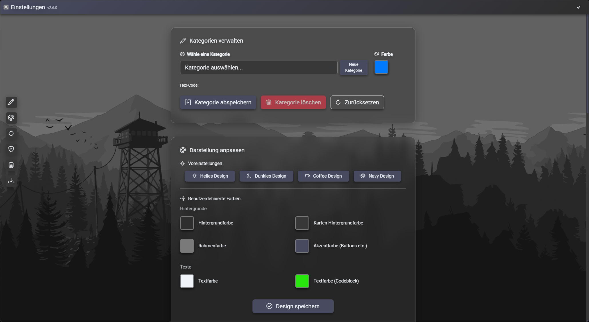The image size is (589, 322).
Task: Click the shield checkmark sidebar icon
Action: [11, 149]
